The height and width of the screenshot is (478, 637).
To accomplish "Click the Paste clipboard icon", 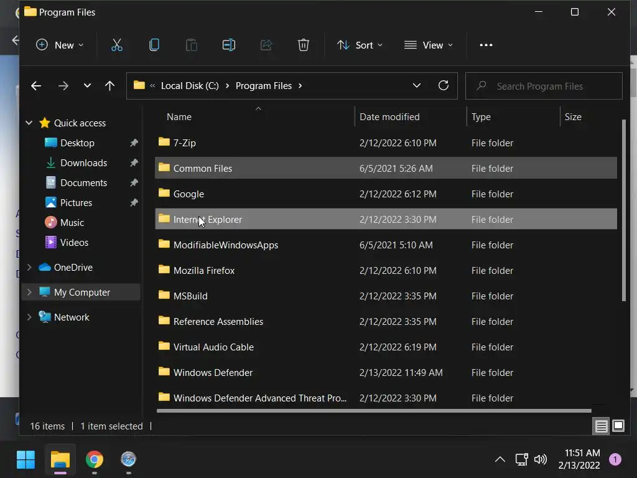I will 192,45.
